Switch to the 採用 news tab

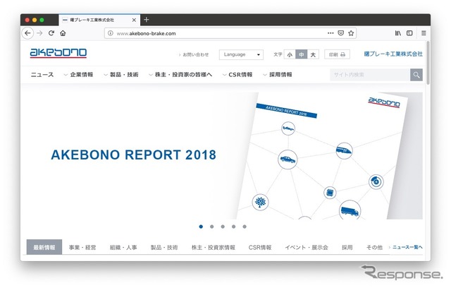tap(347, 247)
